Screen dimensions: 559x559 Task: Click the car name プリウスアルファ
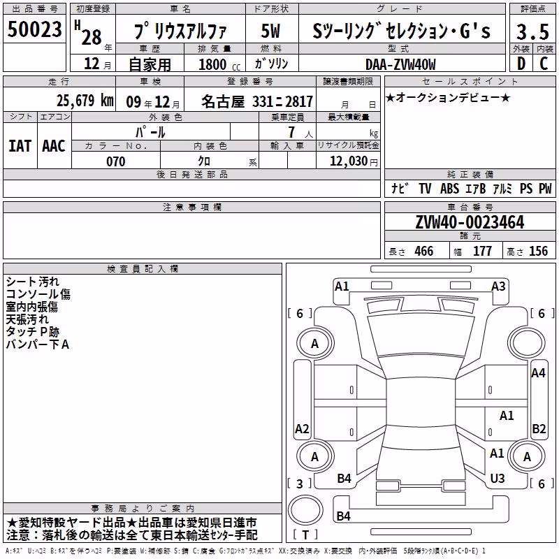[x=180, y=31]
